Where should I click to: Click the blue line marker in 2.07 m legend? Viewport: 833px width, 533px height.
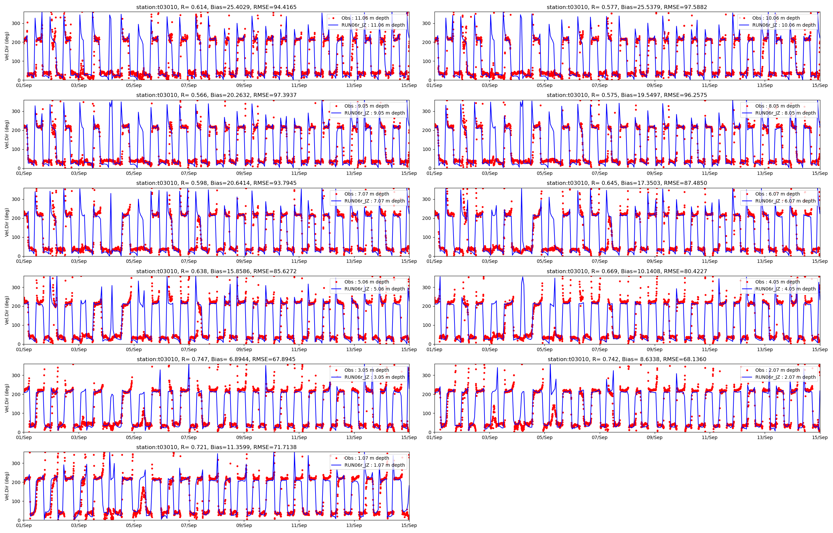(747, 377)
